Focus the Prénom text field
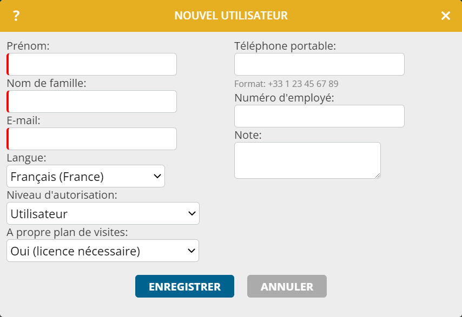 (91, 64)
